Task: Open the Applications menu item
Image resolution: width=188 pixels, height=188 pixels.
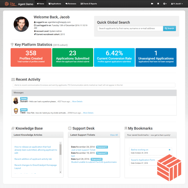Action: pos(55,4)
